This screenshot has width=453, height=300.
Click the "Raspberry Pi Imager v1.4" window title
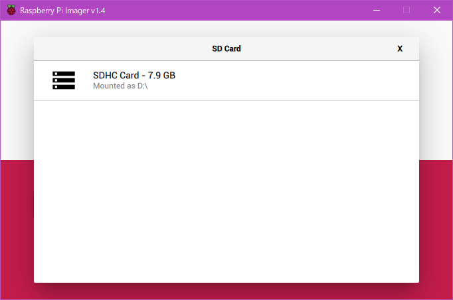tap(62, 11)
